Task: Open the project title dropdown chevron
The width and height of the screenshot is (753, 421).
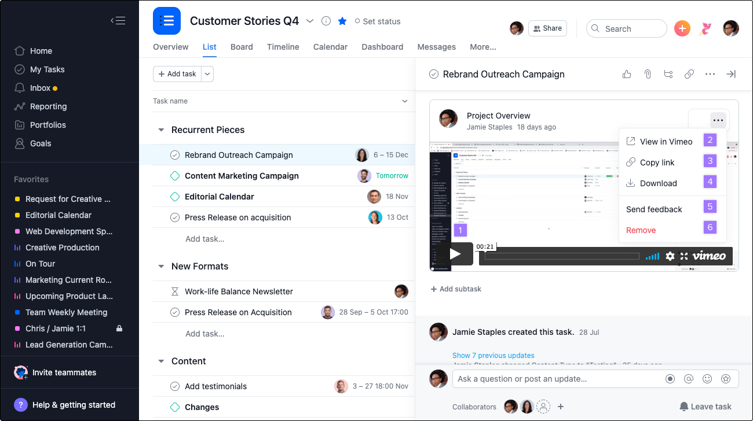Action: 310,21
